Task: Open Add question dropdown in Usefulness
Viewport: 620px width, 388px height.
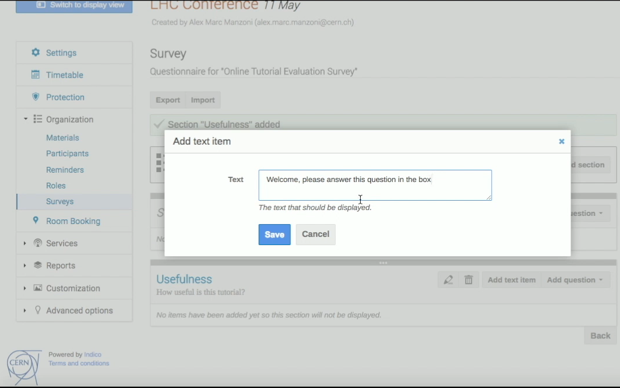Action: [575, 280]
